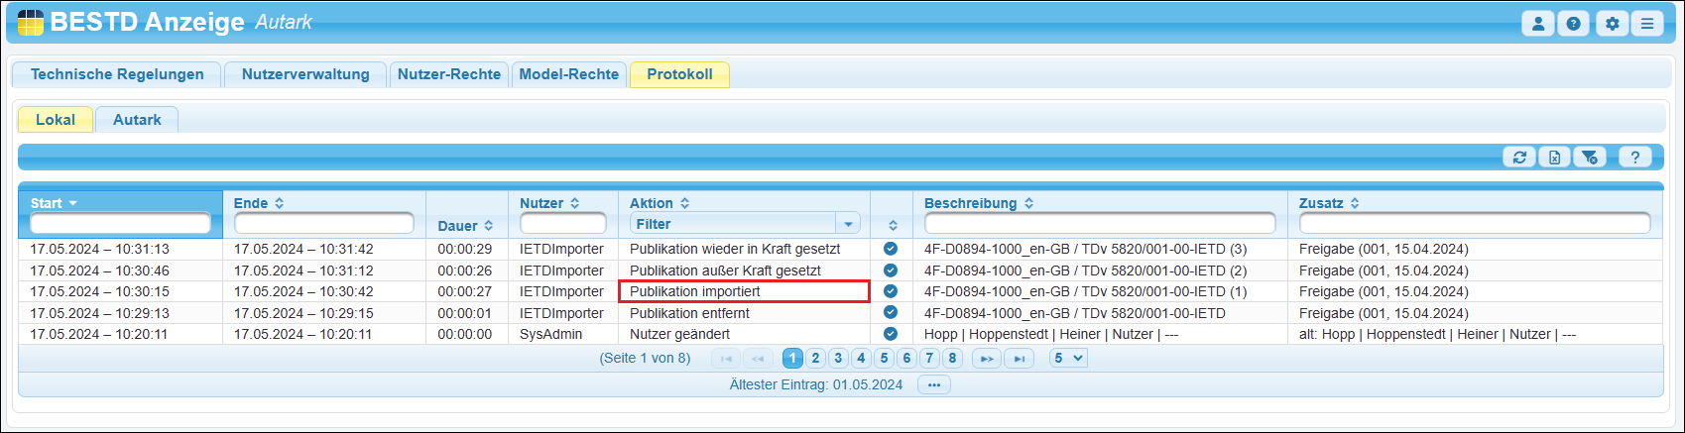Screen dimensions: 1685x433
Task: Open the settings gear icon in header
Action: [x=1613, y=24]
